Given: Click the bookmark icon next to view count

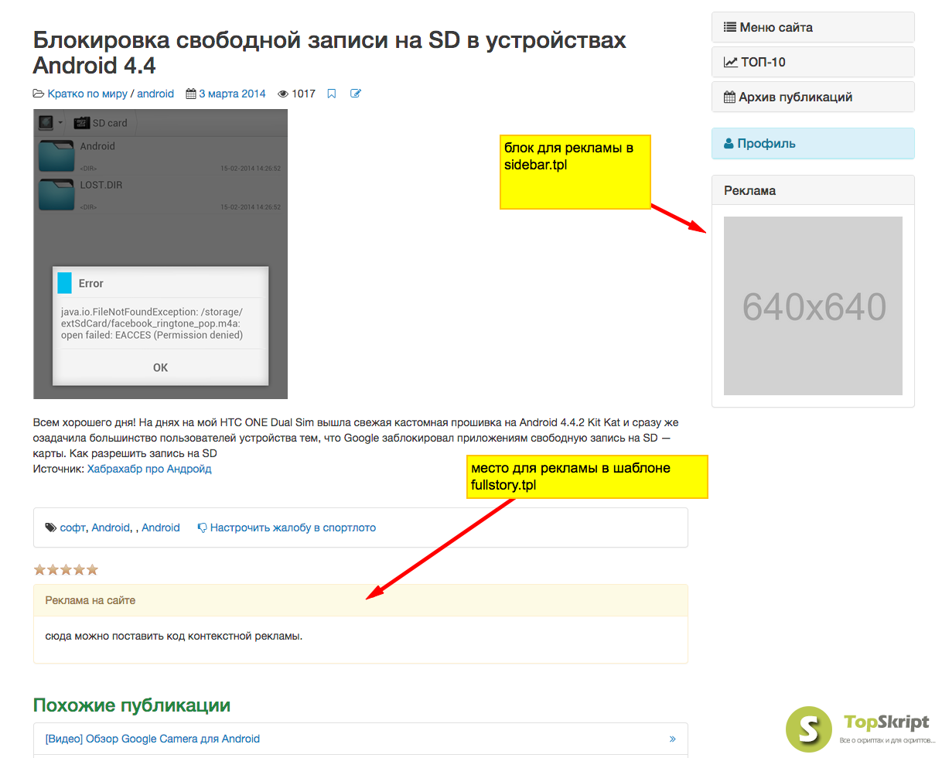Looking at the screenshot, I should click(x=332, y=94).
